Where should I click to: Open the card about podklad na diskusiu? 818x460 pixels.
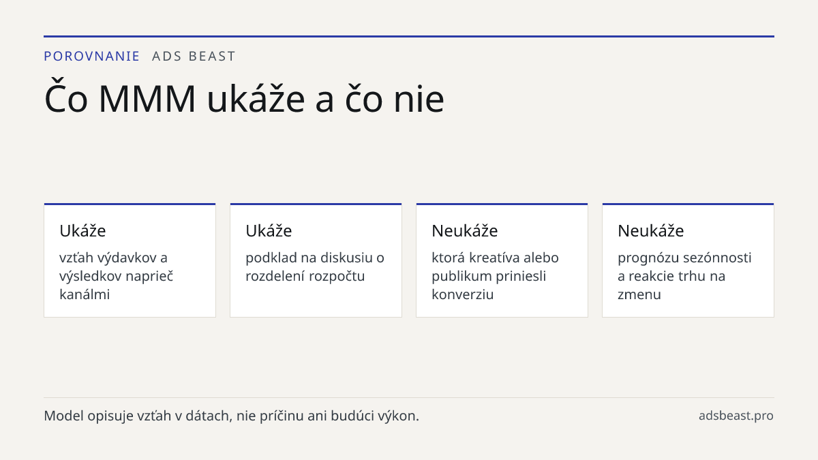(316, 260)
